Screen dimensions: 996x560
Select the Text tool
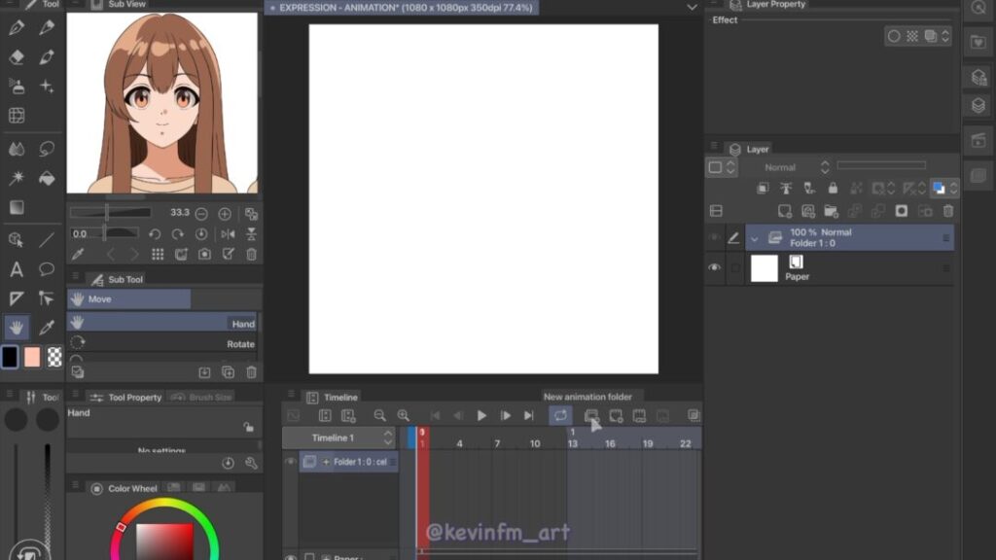click(x=17, y=269)
